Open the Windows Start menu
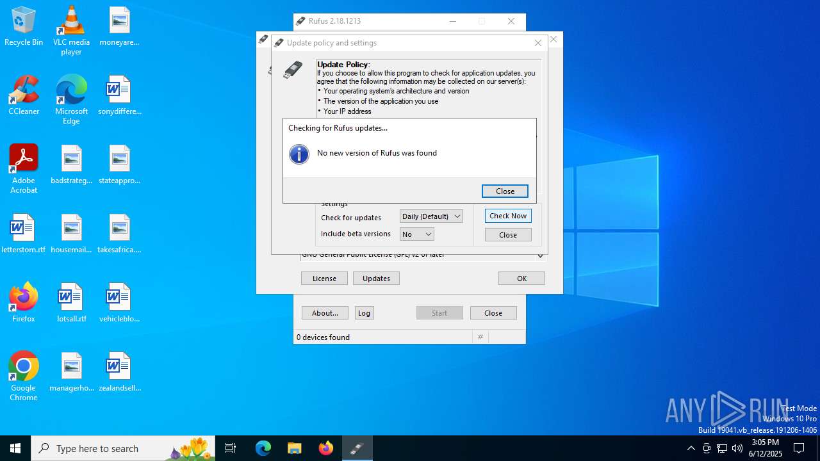This screenshot has height=461, width=820. [15, 448]
